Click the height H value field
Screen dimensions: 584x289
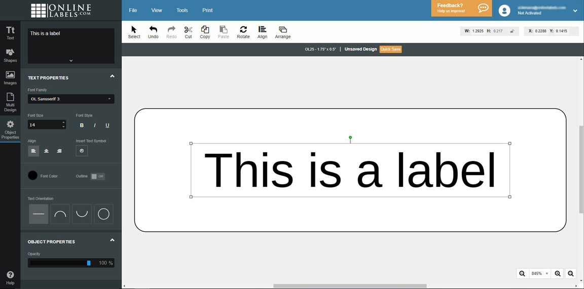click(498, 31)
